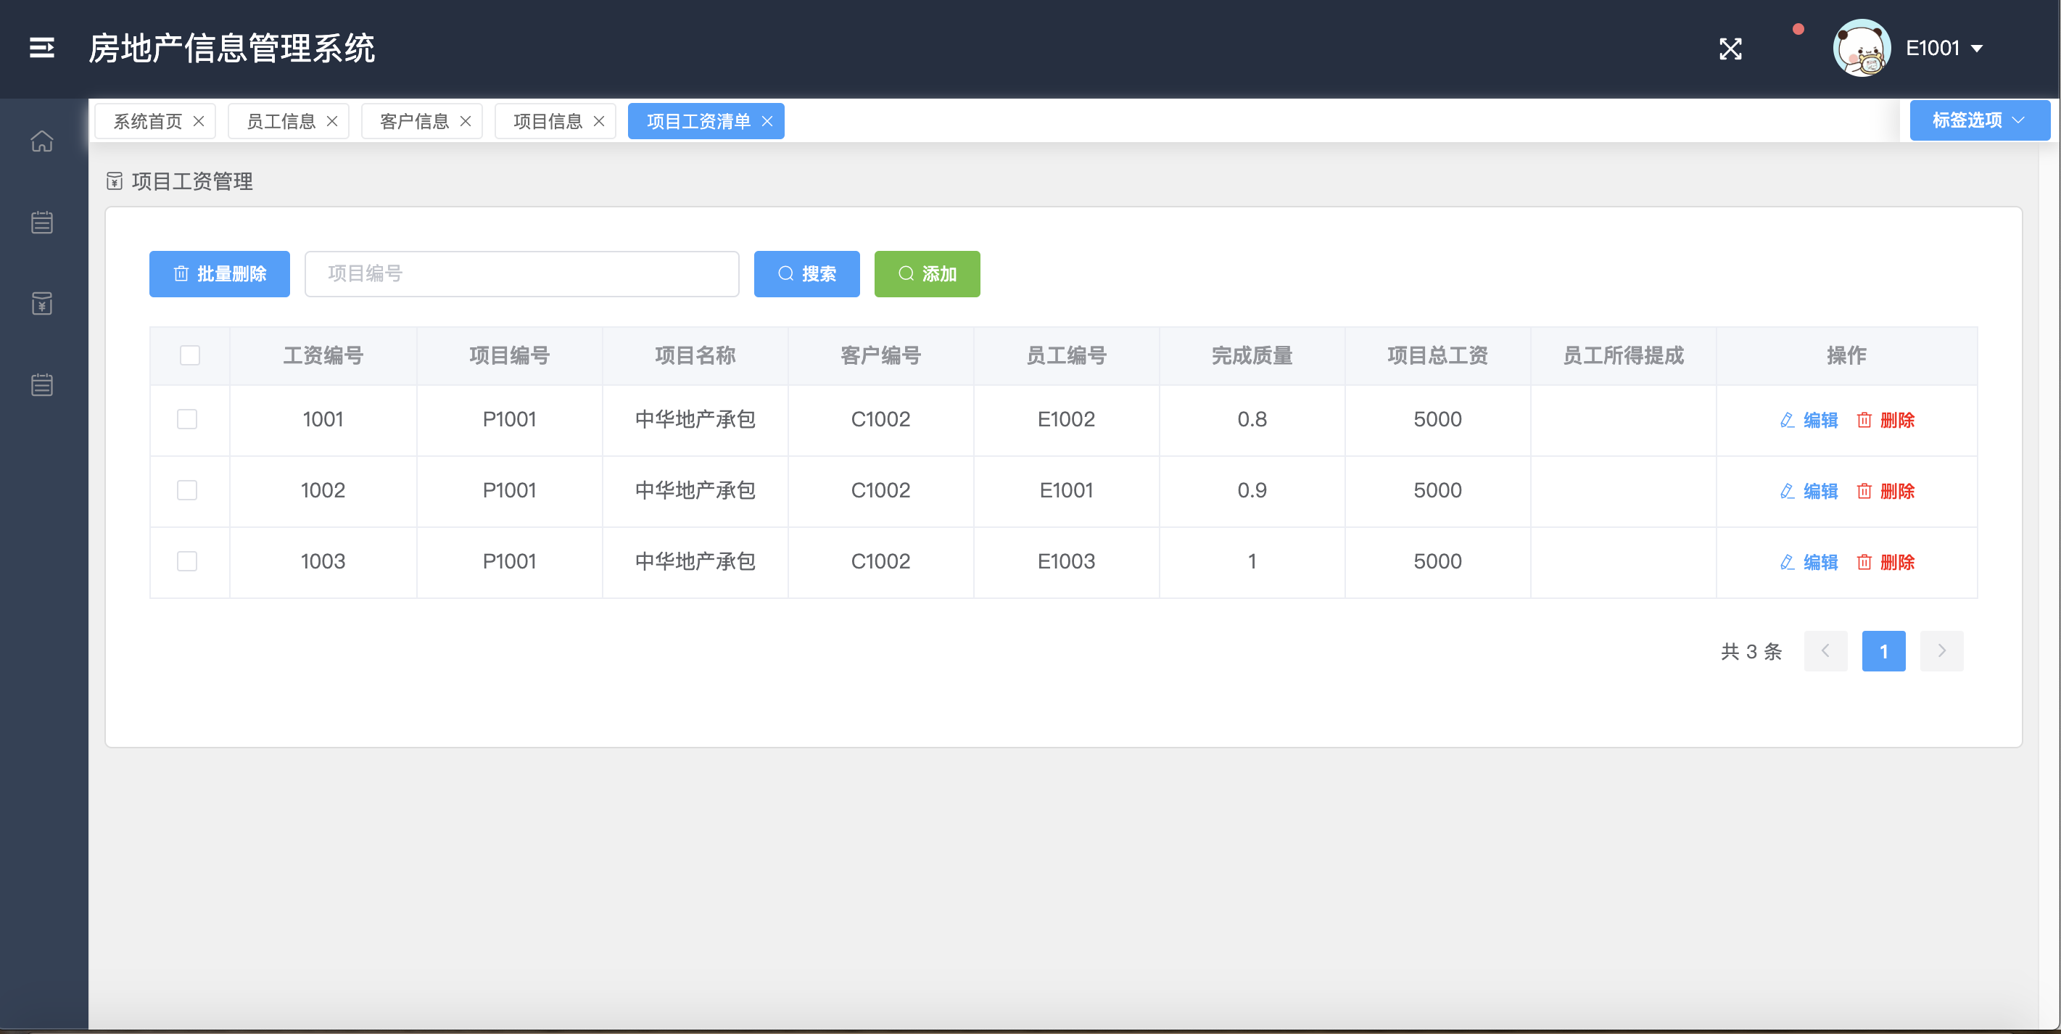
Task: Click the home icon in the sidebar
Action: click(x=41, y=141)
